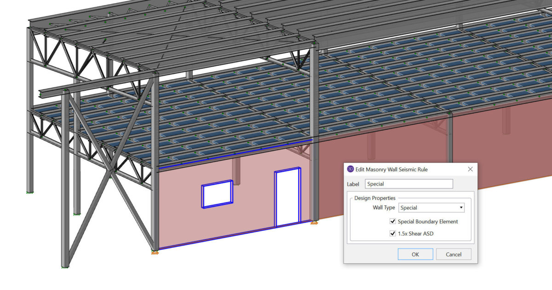Close the Edit Masonry Wall Seismic Rule dialog
Screen dimensions: 552x290
[x=470, y=169]
